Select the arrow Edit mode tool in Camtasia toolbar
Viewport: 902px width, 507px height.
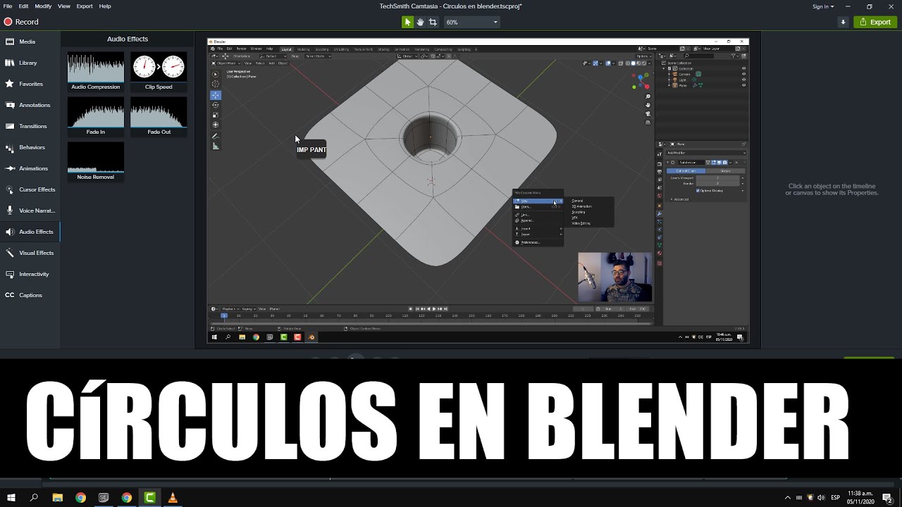click(407, 22)
